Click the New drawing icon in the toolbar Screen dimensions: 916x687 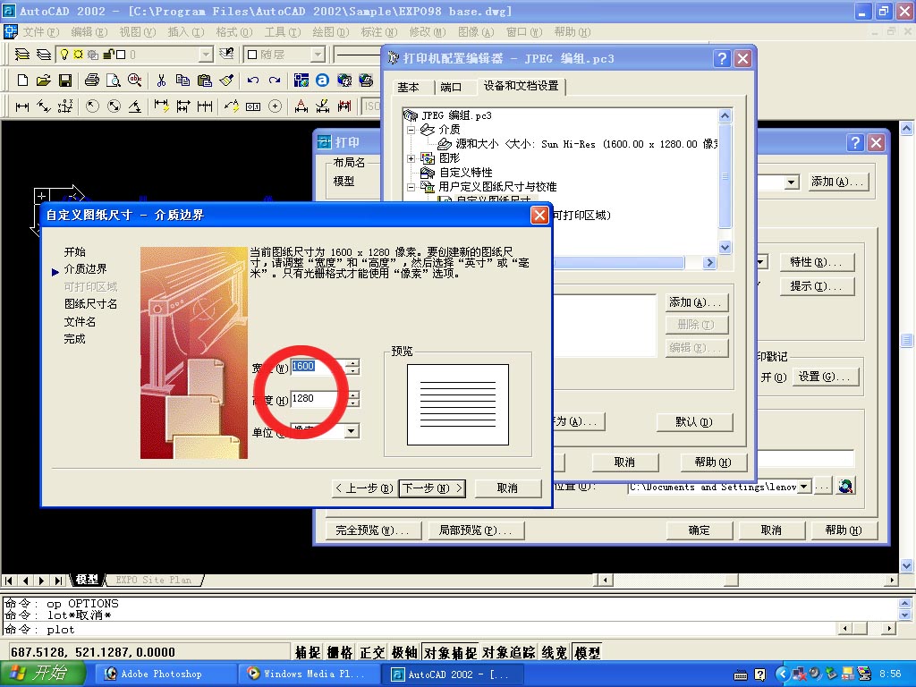click(x=22, y=80)
